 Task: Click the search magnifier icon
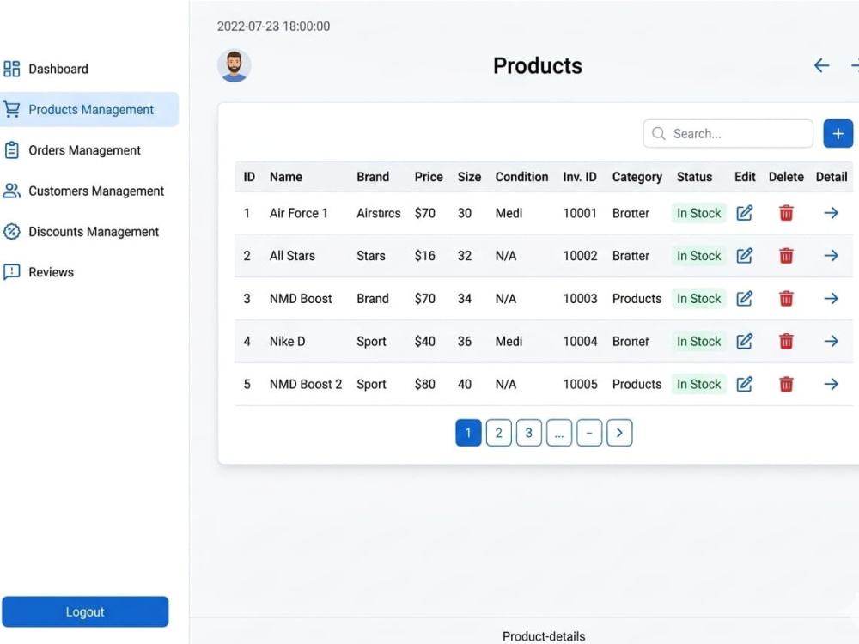[659, 134]
